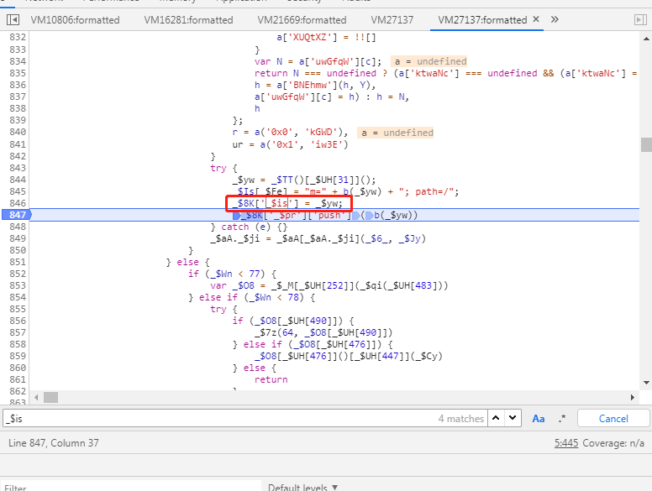
Task: Show more tabs with the double chevron
Action: tap(555, 19)
